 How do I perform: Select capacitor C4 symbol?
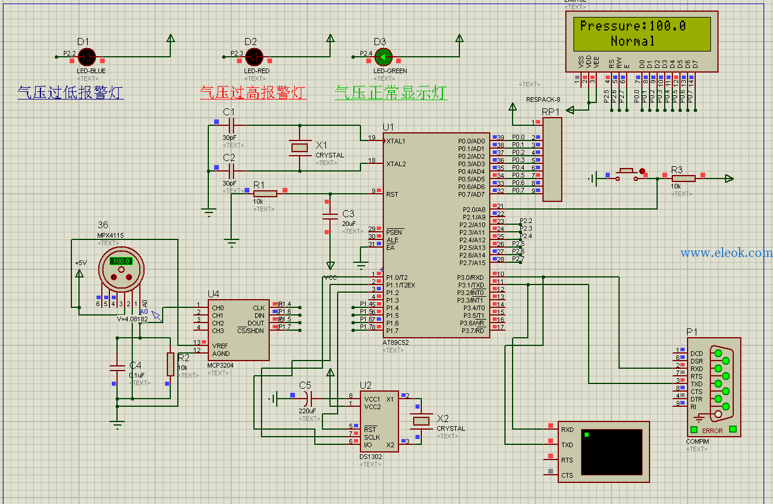(x=118, y=368)
